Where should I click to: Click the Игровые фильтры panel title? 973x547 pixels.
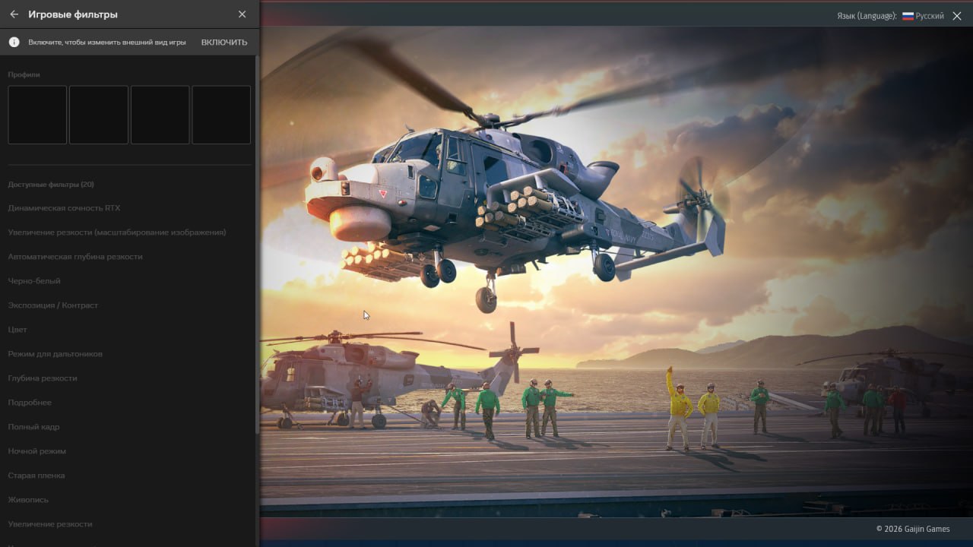pyautogui.click(x=73, y=14)
